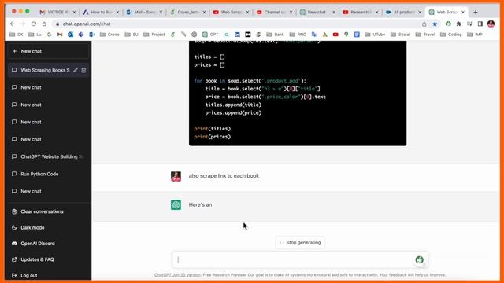This screenshot has height=283, width=504.
Task: Toggle the browser side panel icon
Action: (480, 24)
